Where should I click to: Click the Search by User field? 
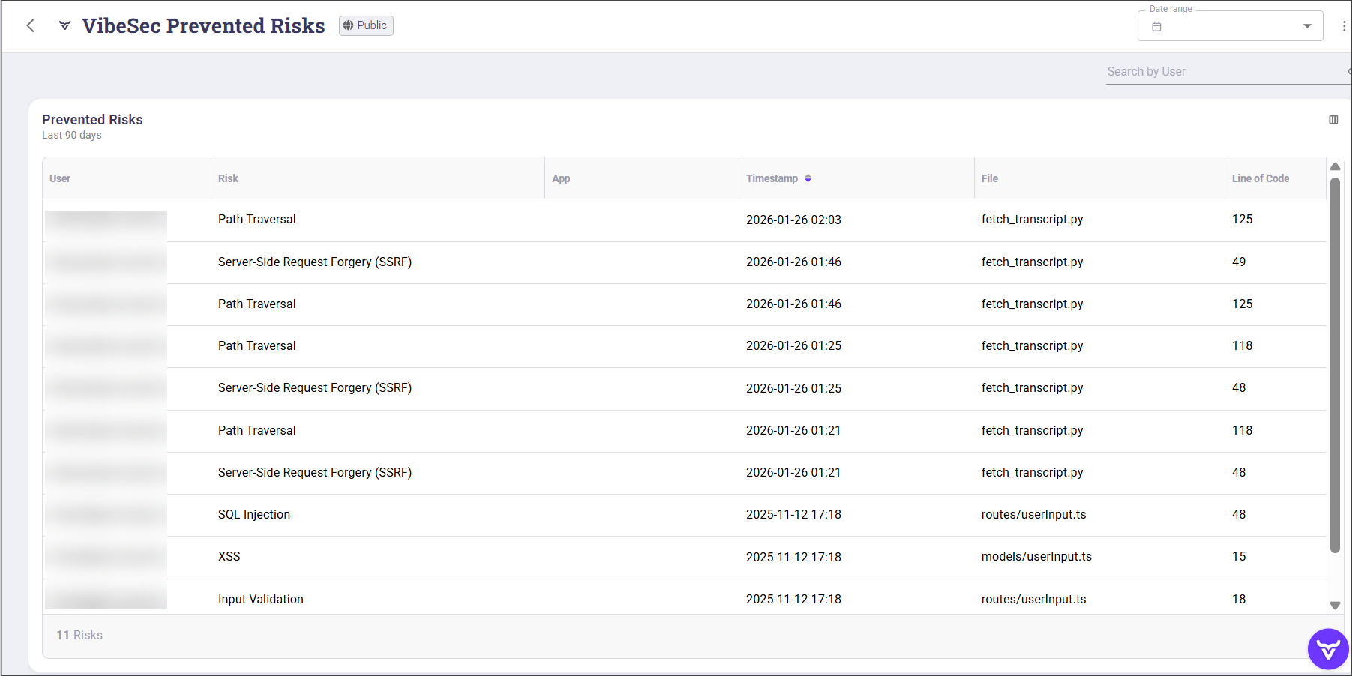pyautogui.click(x=1224, y=72)
